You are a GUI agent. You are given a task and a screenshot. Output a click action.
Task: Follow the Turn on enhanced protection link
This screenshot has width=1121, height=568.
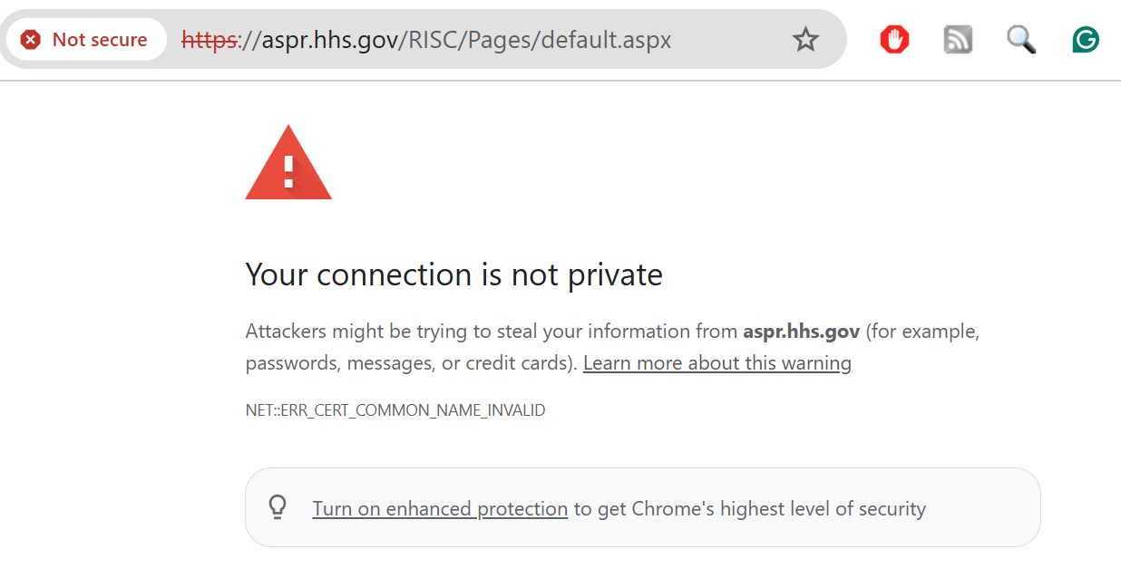440,509
